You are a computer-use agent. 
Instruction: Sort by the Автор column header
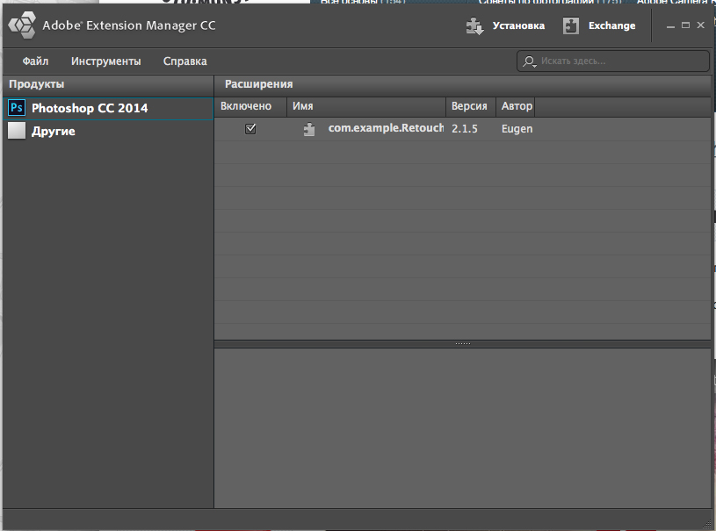tap(515, 106)
